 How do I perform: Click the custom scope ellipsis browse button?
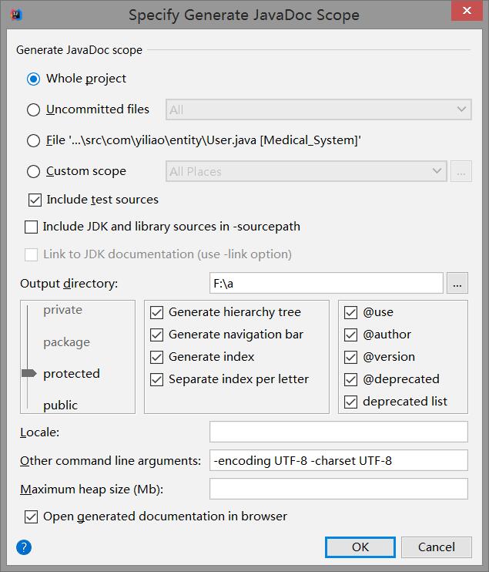coord(461,171)
